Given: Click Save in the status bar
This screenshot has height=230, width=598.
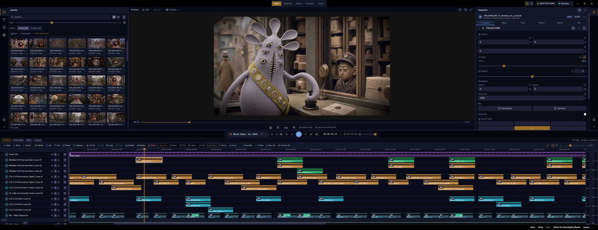Looking at the screenshot, I should click(x=533, y=227).
